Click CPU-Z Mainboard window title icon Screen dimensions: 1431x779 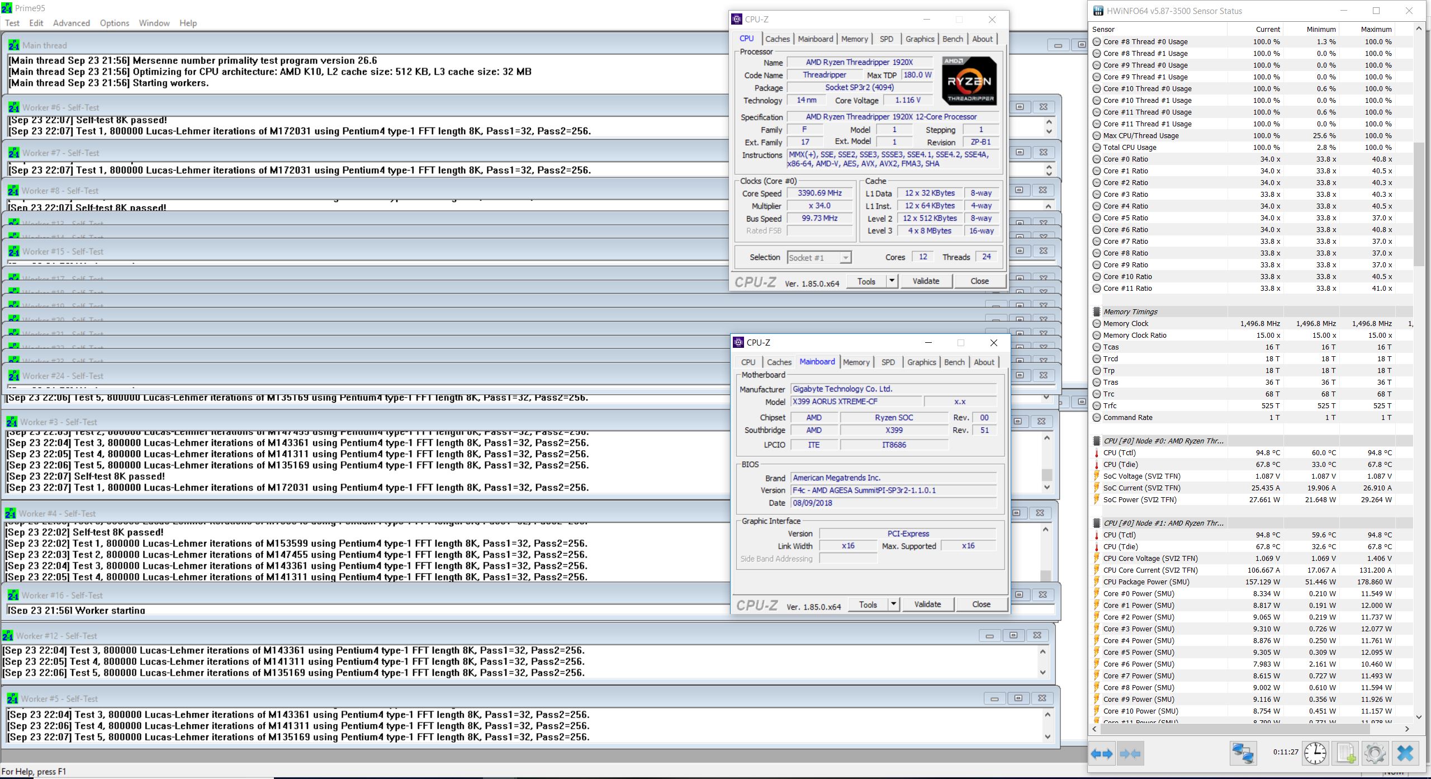[x=739, y=342]
